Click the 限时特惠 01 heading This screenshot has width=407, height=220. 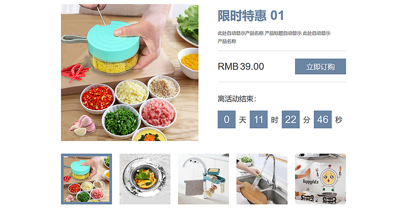tap(251, 16)
